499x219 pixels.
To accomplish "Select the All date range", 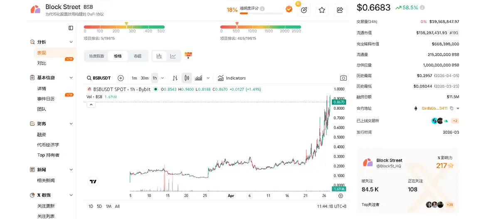I will pyautogui.click(x=117, y=206).
